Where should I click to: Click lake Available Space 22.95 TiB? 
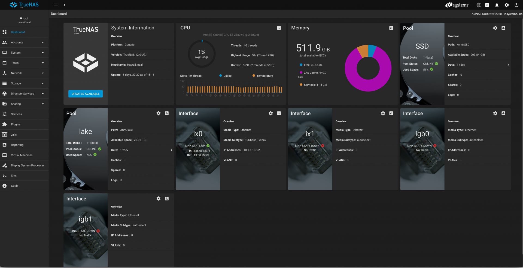pos(129,140)
